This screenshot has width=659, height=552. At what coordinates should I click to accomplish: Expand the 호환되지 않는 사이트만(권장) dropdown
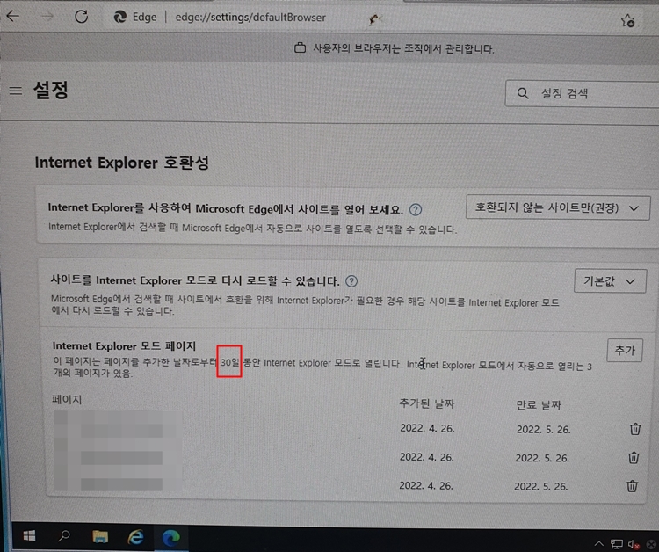558,207
